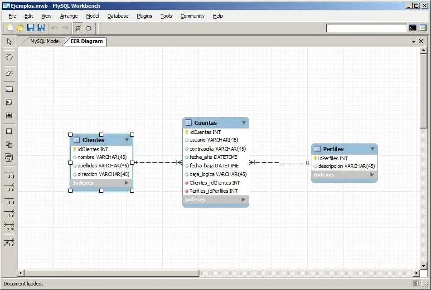Collapse the Cuentas table with its header arrow
Image resolution: width=431 pixels, height=290 pixels.
click(244, 123)
